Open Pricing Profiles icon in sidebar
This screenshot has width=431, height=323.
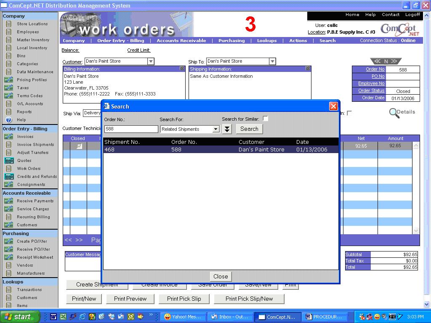coord(8,80)
